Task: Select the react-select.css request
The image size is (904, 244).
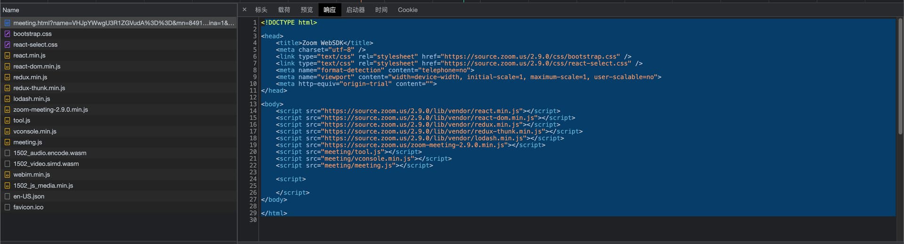Action: tap(119, 45)
